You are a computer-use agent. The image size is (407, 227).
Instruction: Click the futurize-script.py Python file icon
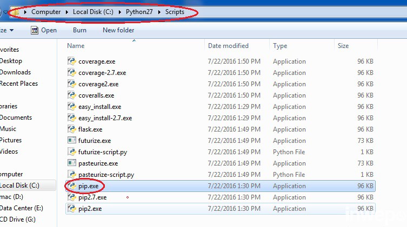pos(71,152)
